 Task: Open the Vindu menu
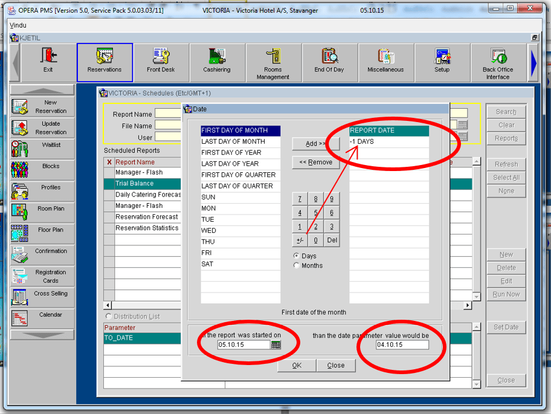(x=18, y=25)
